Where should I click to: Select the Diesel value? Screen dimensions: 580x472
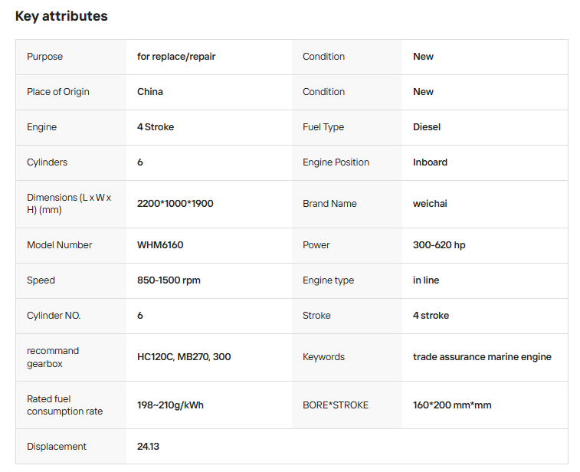tap(427, 127)
